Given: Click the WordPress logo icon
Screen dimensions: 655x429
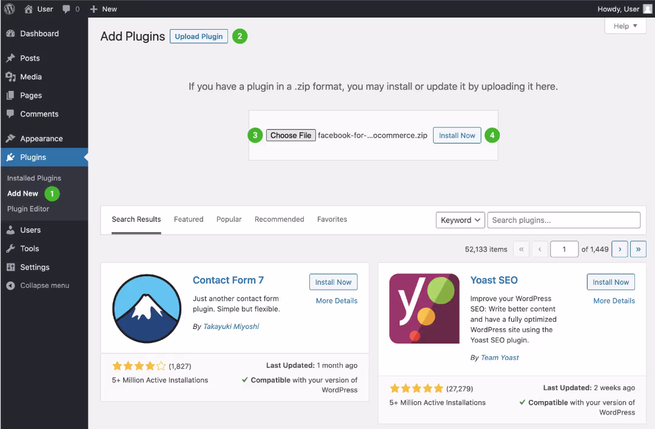Looking at the screenshot, I should coord(10,8).
